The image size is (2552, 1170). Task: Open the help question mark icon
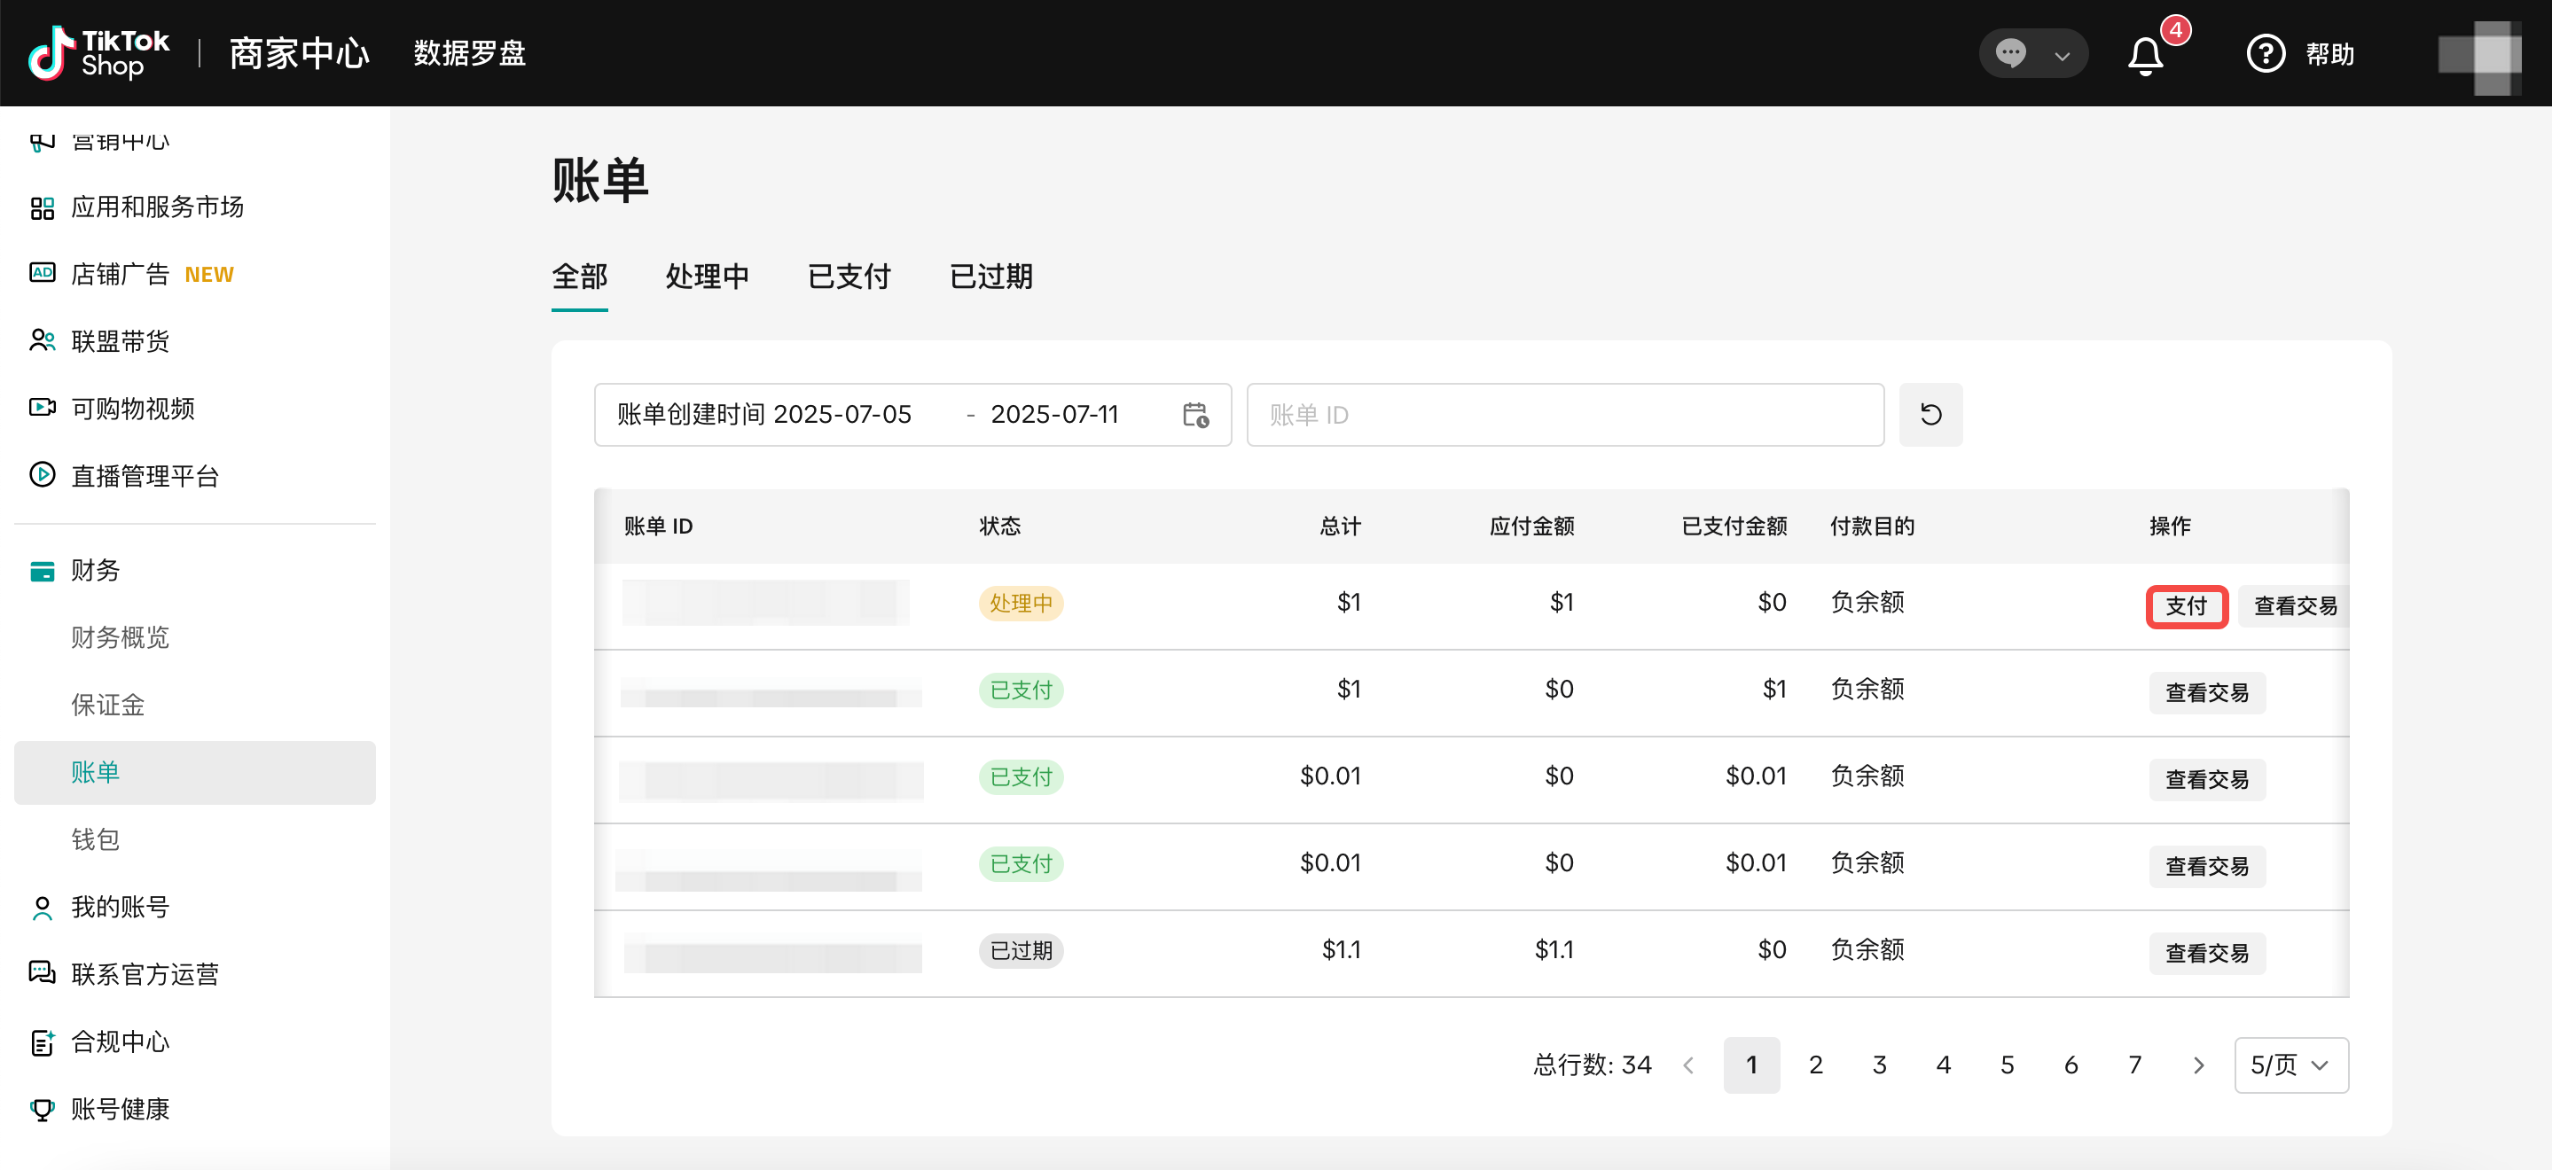pyautogui.click(x=2265, y=53)
